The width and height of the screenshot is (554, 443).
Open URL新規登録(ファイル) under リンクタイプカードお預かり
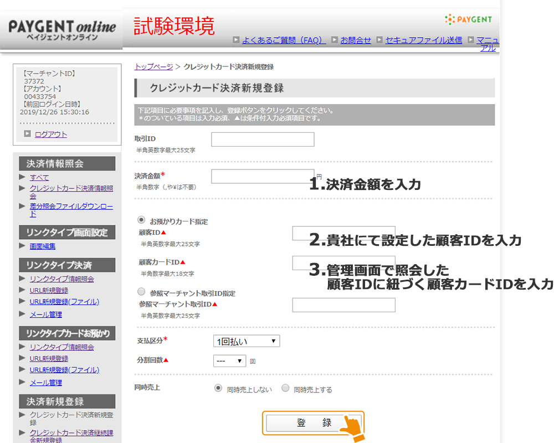click(x=64, y=370)
